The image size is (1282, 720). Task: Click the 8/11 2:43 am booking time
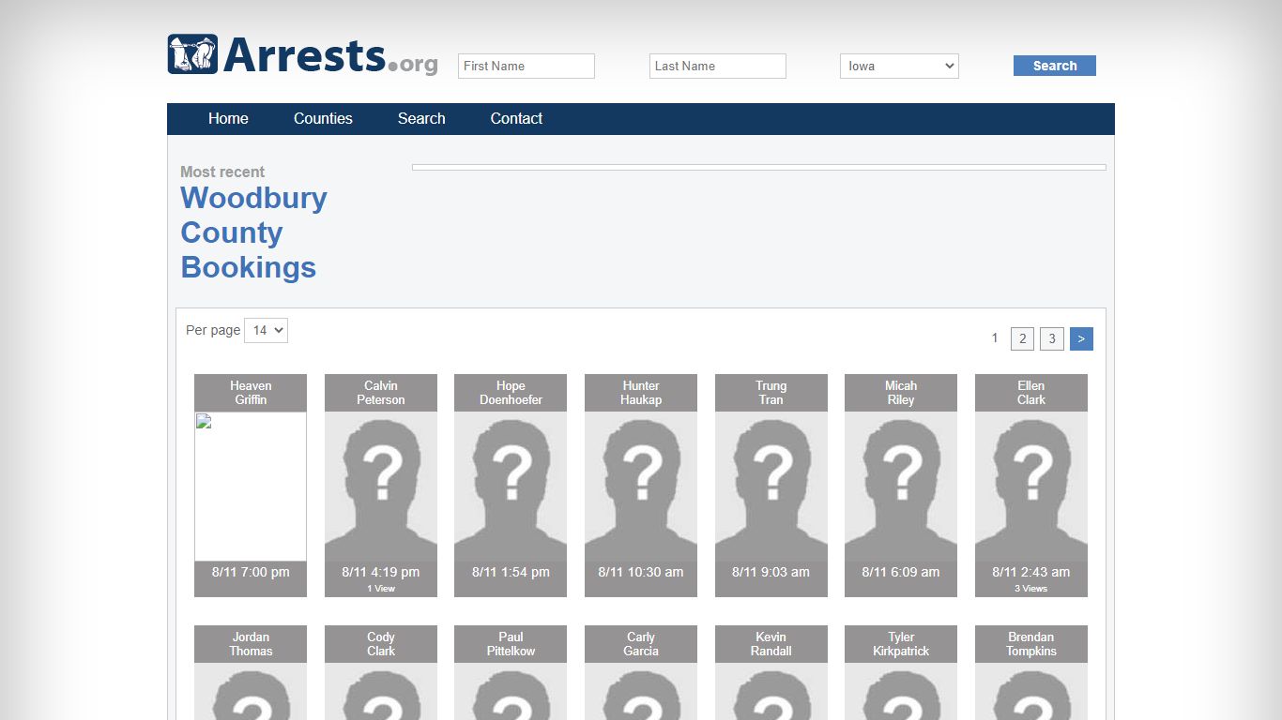[1031, 572]
